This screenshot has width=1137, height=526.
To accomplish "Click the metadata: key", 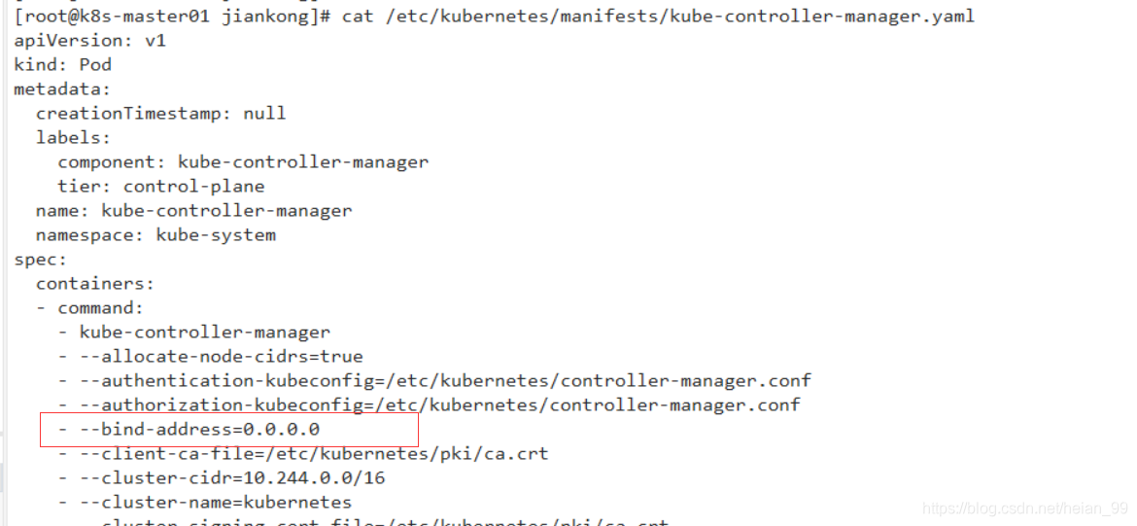I will tap(62, 89).
